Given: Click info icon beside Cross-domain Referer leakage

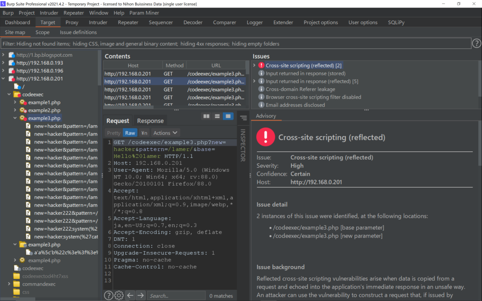Looking at the screenshot, I should (x=261, y=89).
